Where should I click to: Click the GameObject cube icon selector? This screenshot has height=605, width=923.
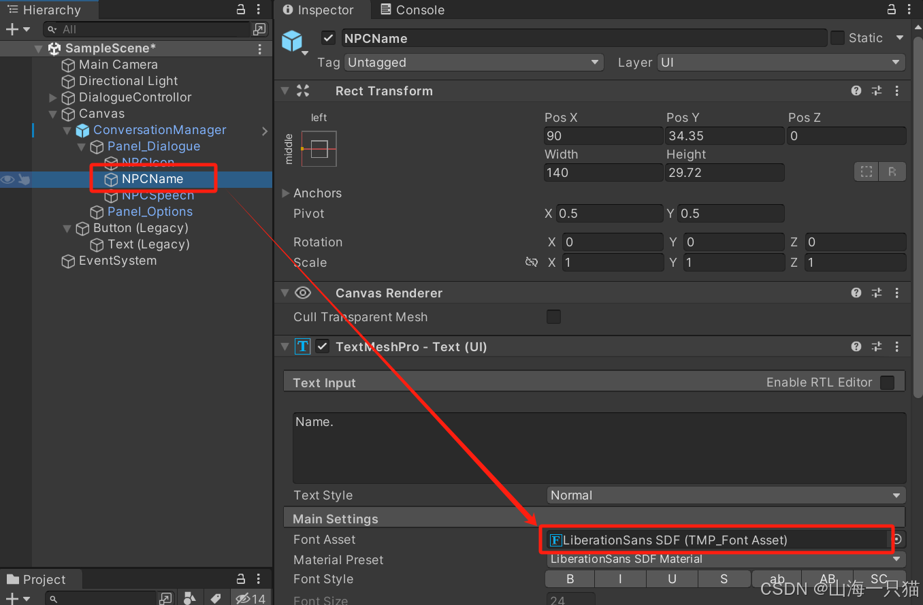[294, 42]
